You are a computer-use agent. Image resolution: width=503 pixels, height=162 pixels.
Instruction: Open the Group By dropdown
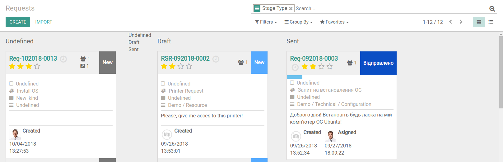coord(299,22)
